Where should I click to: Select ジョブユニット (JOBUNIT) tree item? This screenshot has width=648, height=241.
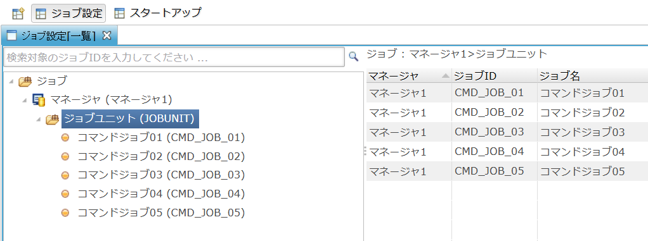pos(131,119)
